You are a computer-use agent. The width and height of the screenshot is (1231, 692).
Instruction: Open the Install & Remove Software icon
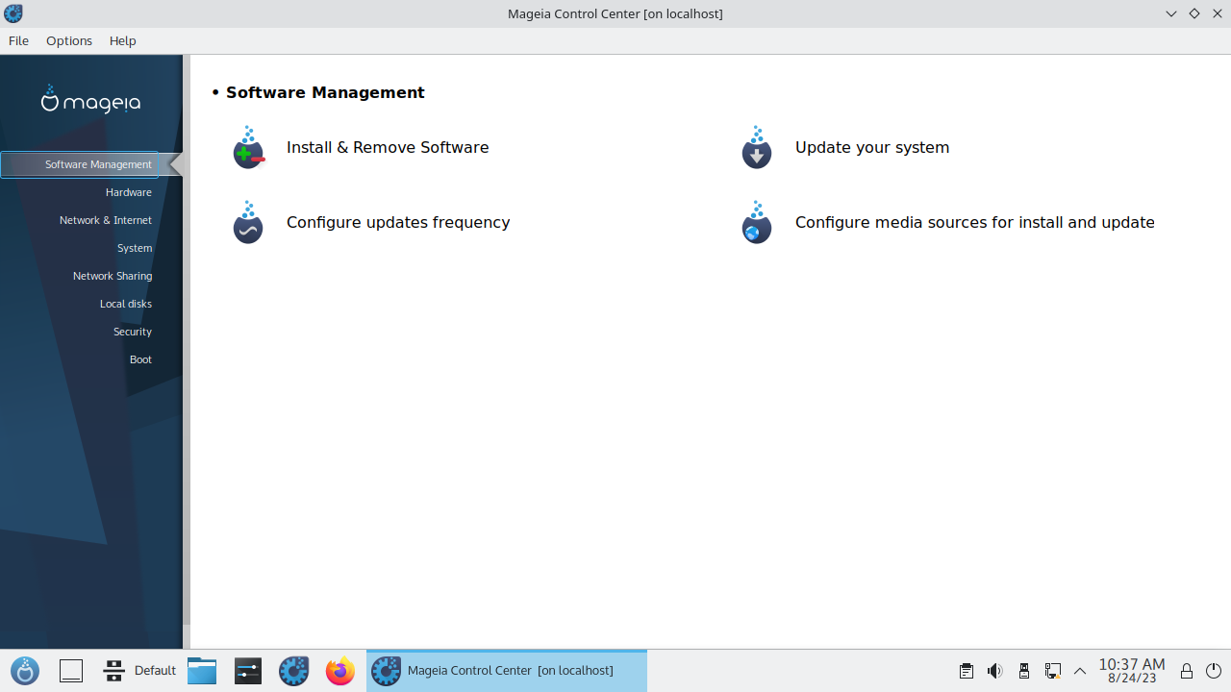(x=248, y=147)
